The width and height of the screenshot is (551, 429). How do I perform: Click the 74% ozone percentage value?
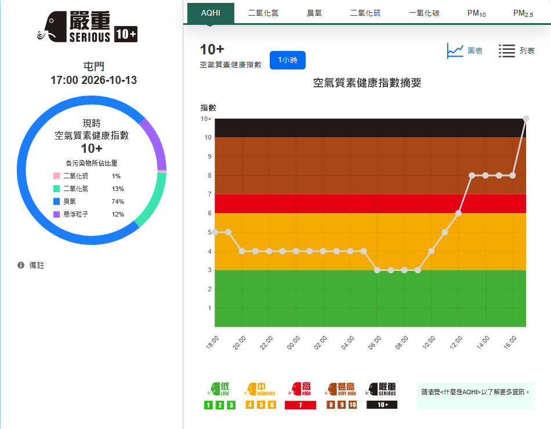coord(118,201)
